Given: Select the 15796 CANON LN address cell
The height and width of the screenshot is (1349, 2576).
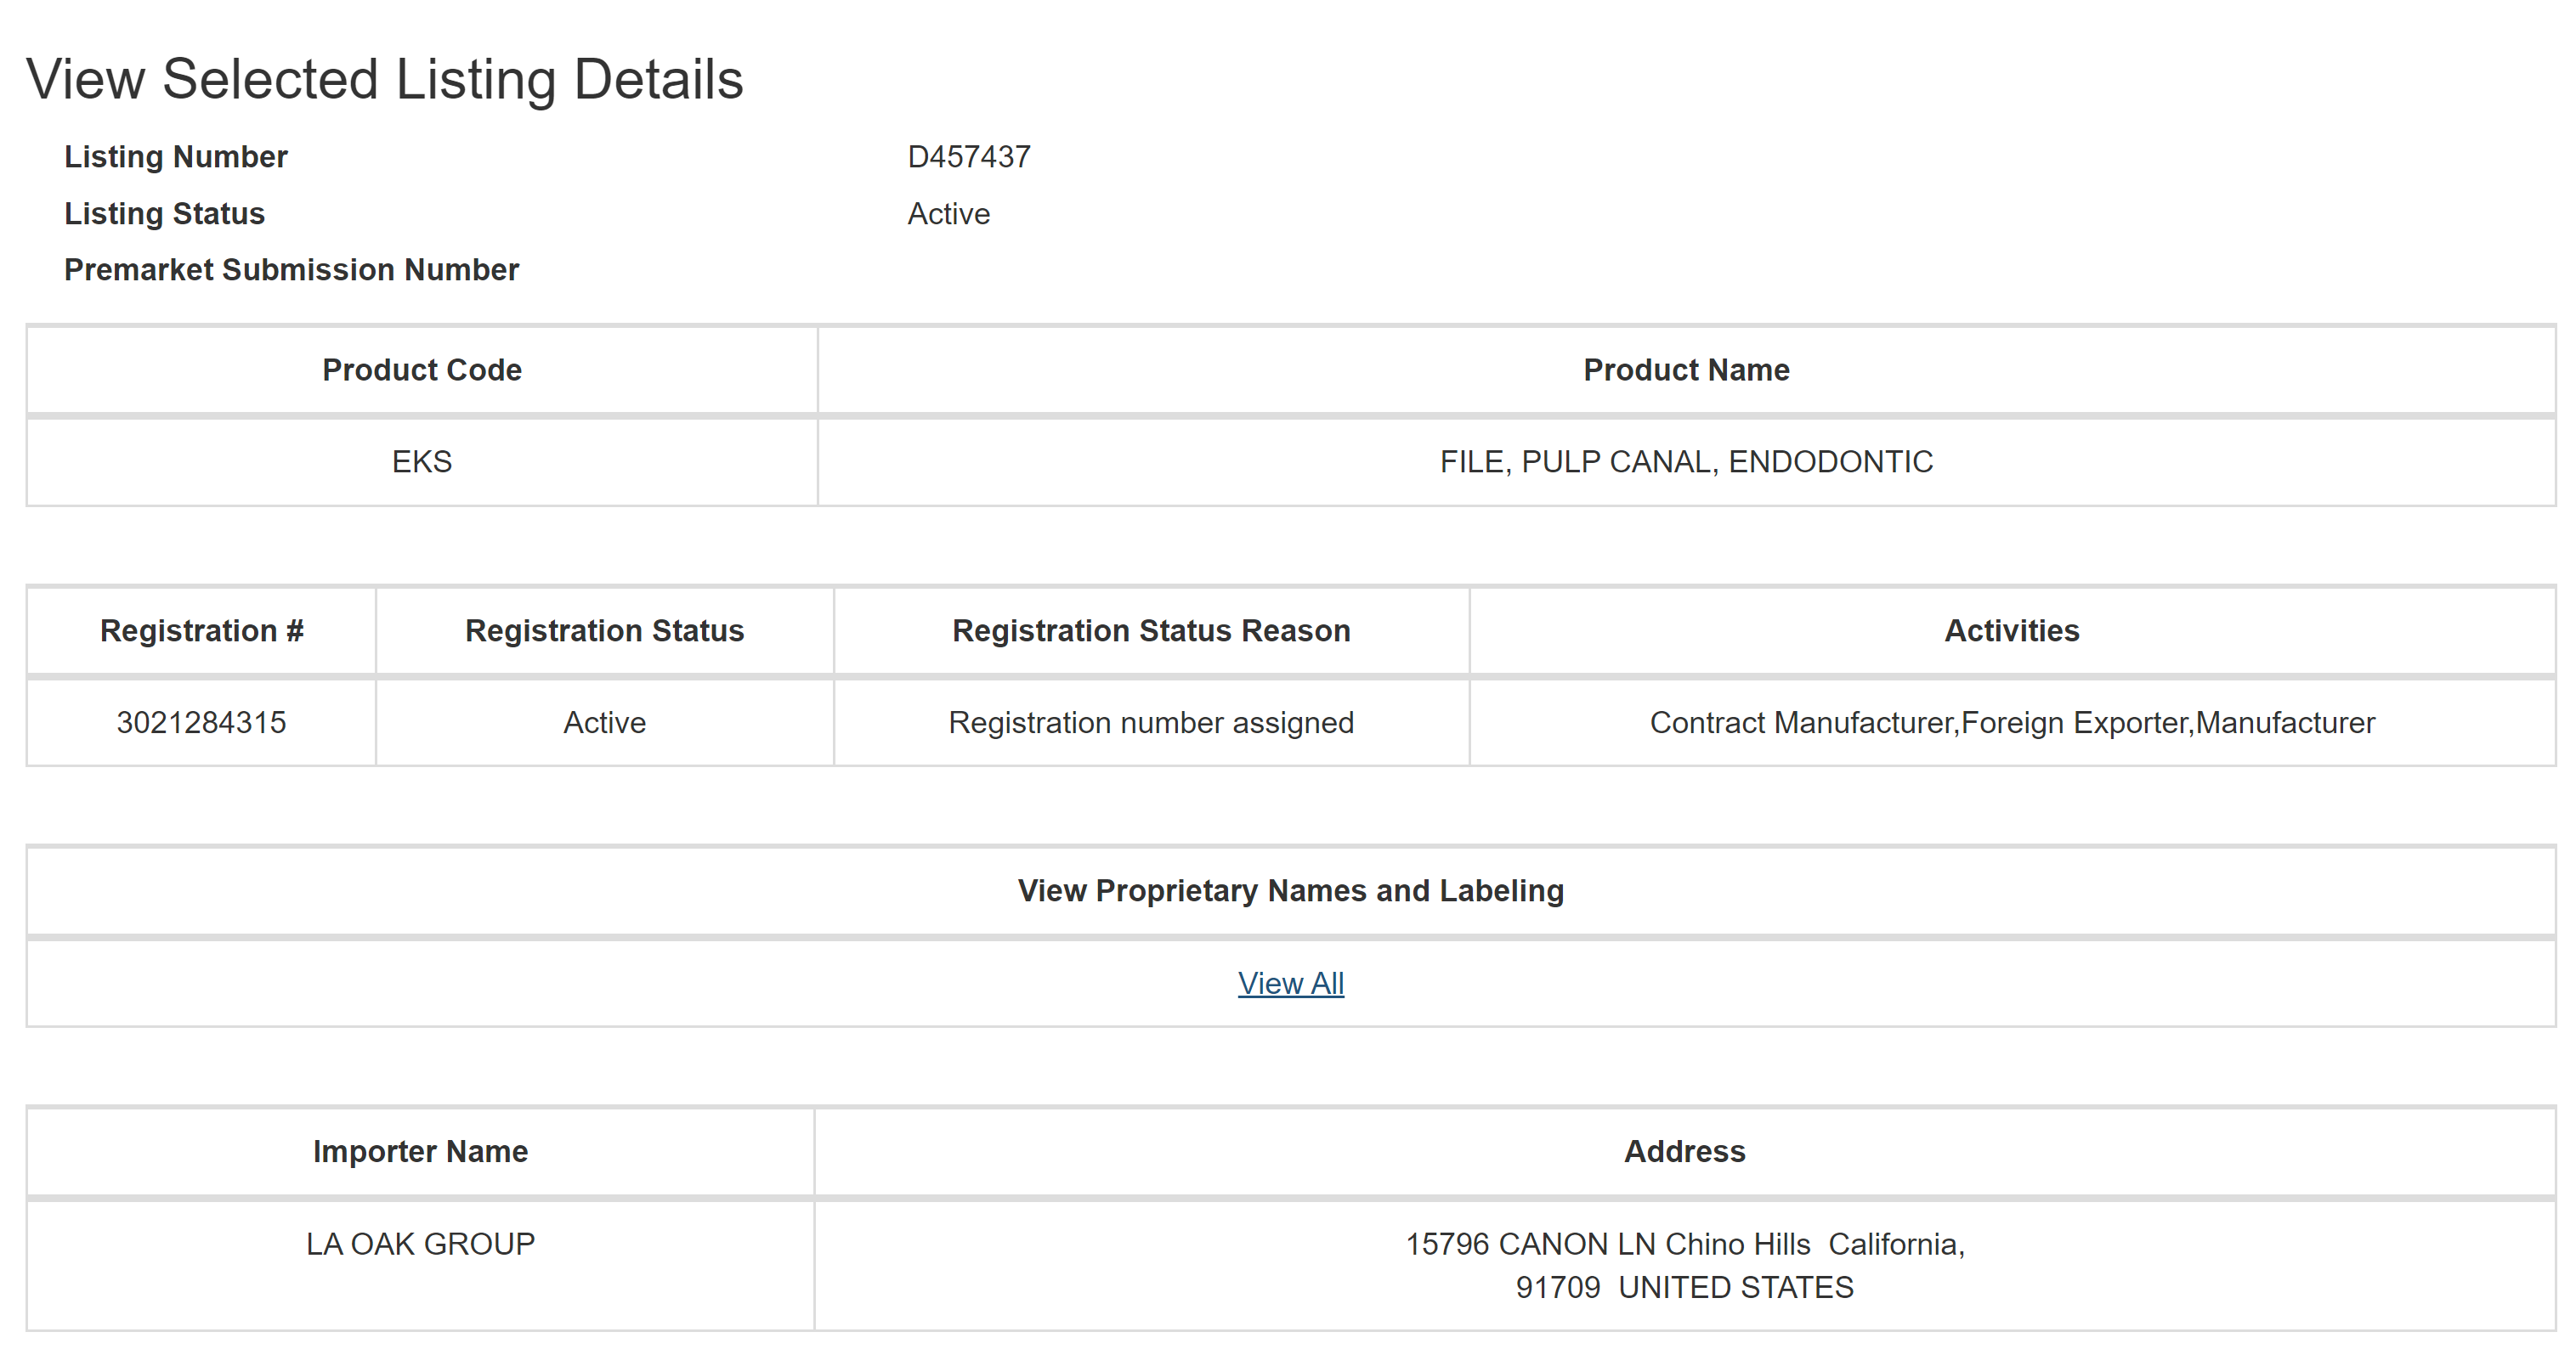Looking at the screenshot, I should click(x=1685, y=1265).
